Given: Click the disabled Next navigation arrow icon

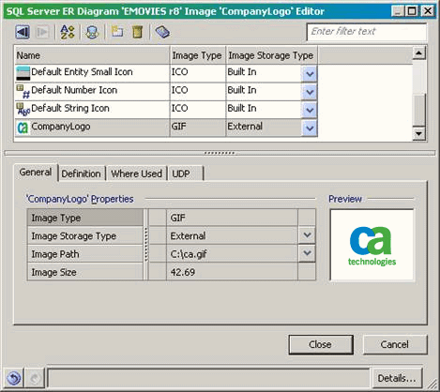Looking at the screenshot, I should pyautogui.click(x=42, y=32).
